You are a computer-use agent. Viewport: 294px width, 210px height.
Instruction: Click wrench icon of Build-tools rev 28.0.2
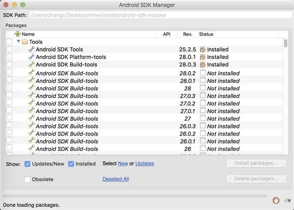tap(31, 72)
